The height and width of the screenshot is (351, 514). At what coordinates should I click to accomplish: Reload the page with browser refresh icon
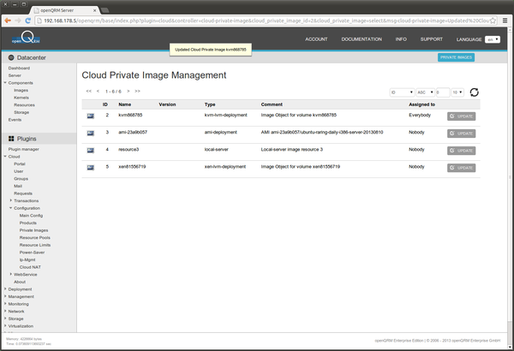pos(28,21)
